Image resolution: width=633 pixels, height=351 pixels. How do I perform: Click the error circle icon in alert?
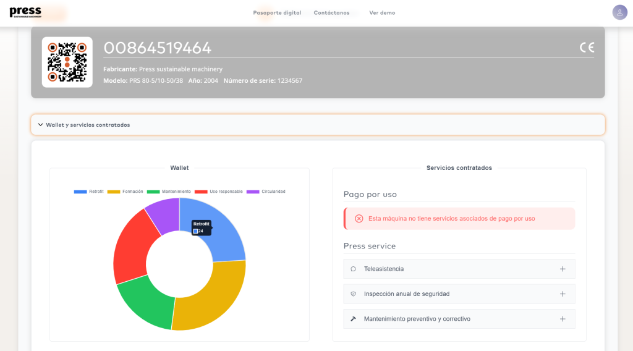click(359, 219)
